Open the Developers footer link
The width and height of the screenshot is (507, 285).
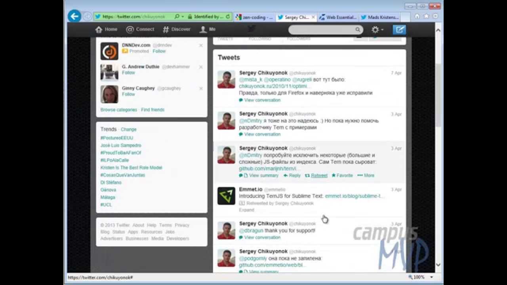(x=178, y=239)
